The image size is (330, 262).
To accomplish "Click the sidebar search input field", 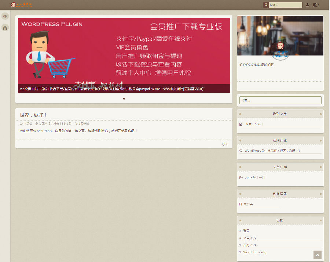I will click(x=280, y=100).
